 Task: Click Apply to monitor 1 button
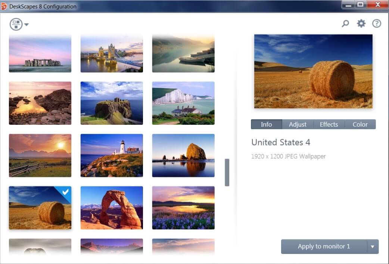pos(324,246)
